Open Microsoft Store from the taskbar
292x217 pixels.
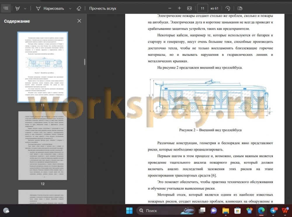(237, 211)
